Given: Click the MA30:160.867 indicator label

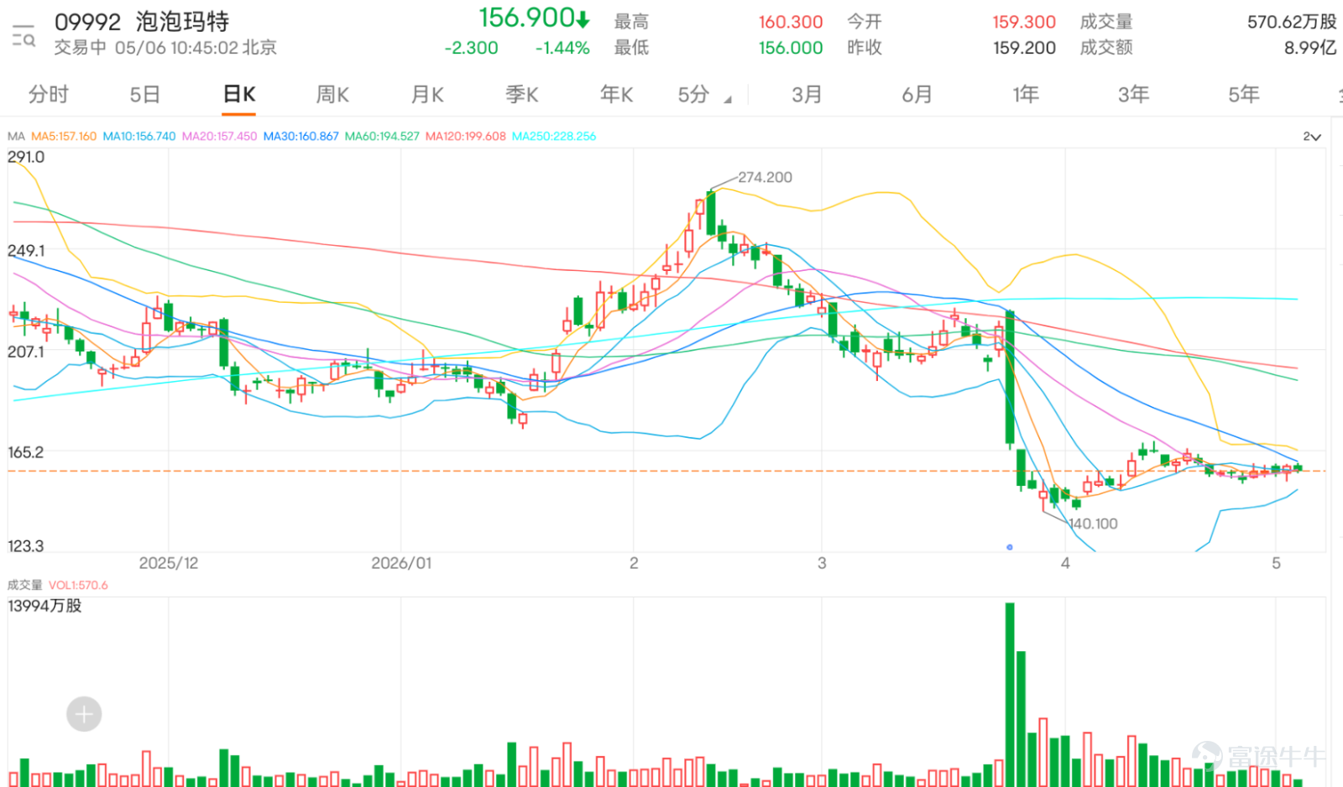Looking at the screenshot, I should click(300, 136).
